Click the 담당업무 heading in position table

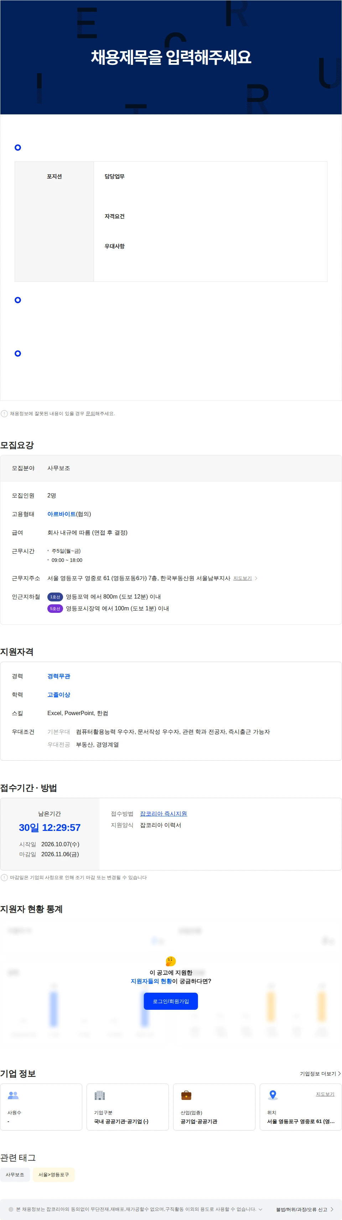pyautogui.click(x=115, y=177)
